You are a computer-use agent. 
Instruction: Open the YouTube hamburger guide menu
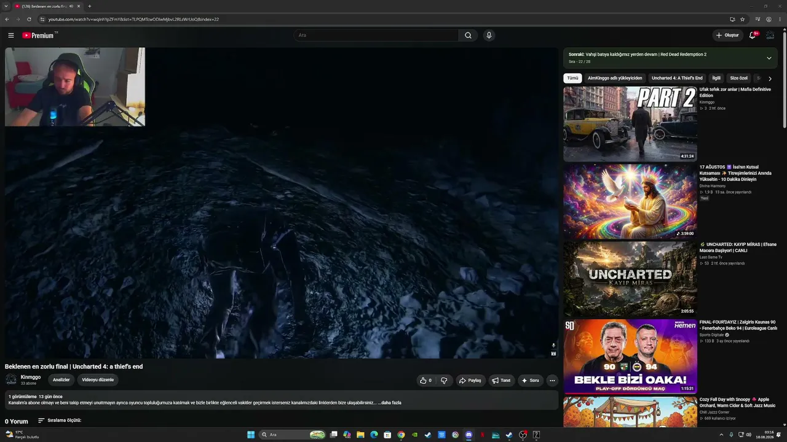click(11, 35)
